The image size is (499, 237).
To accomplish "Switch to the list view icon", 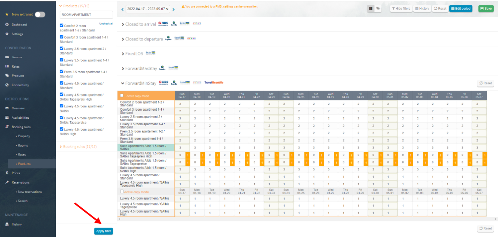I will point(371,9).
